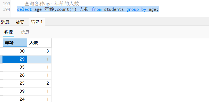The width and height of the screenshot is (209, 102).
Task: Click count cell 2 for age 25
Action: click(x=39, y=83)
